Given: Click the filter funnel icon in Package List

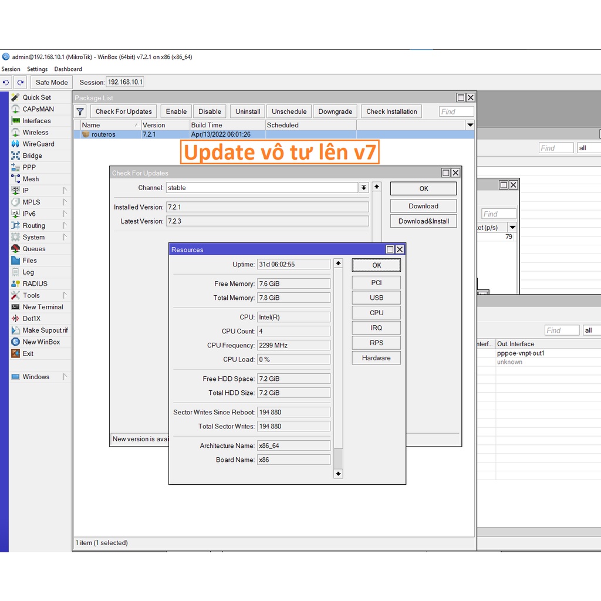Looking at the screenshot, I should tap(80, 112).
